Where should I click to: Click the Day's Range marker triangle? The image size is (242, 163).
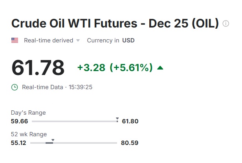(x=117, y=118)
